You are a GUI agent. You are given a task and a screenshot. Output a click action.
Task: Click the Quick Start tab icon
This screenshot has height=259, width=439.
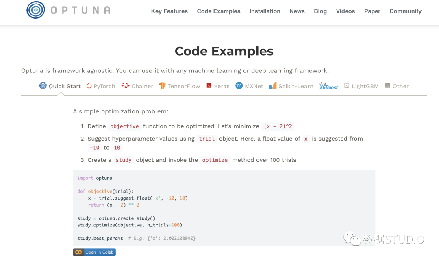[43, 85]
